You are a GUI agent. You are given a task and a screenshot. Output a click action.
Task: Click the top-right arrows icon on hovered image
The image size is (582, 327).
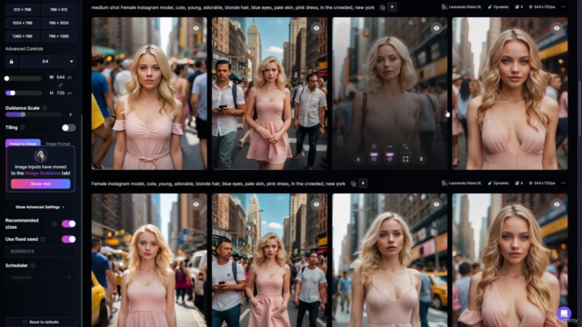click(x=406, y=147)
